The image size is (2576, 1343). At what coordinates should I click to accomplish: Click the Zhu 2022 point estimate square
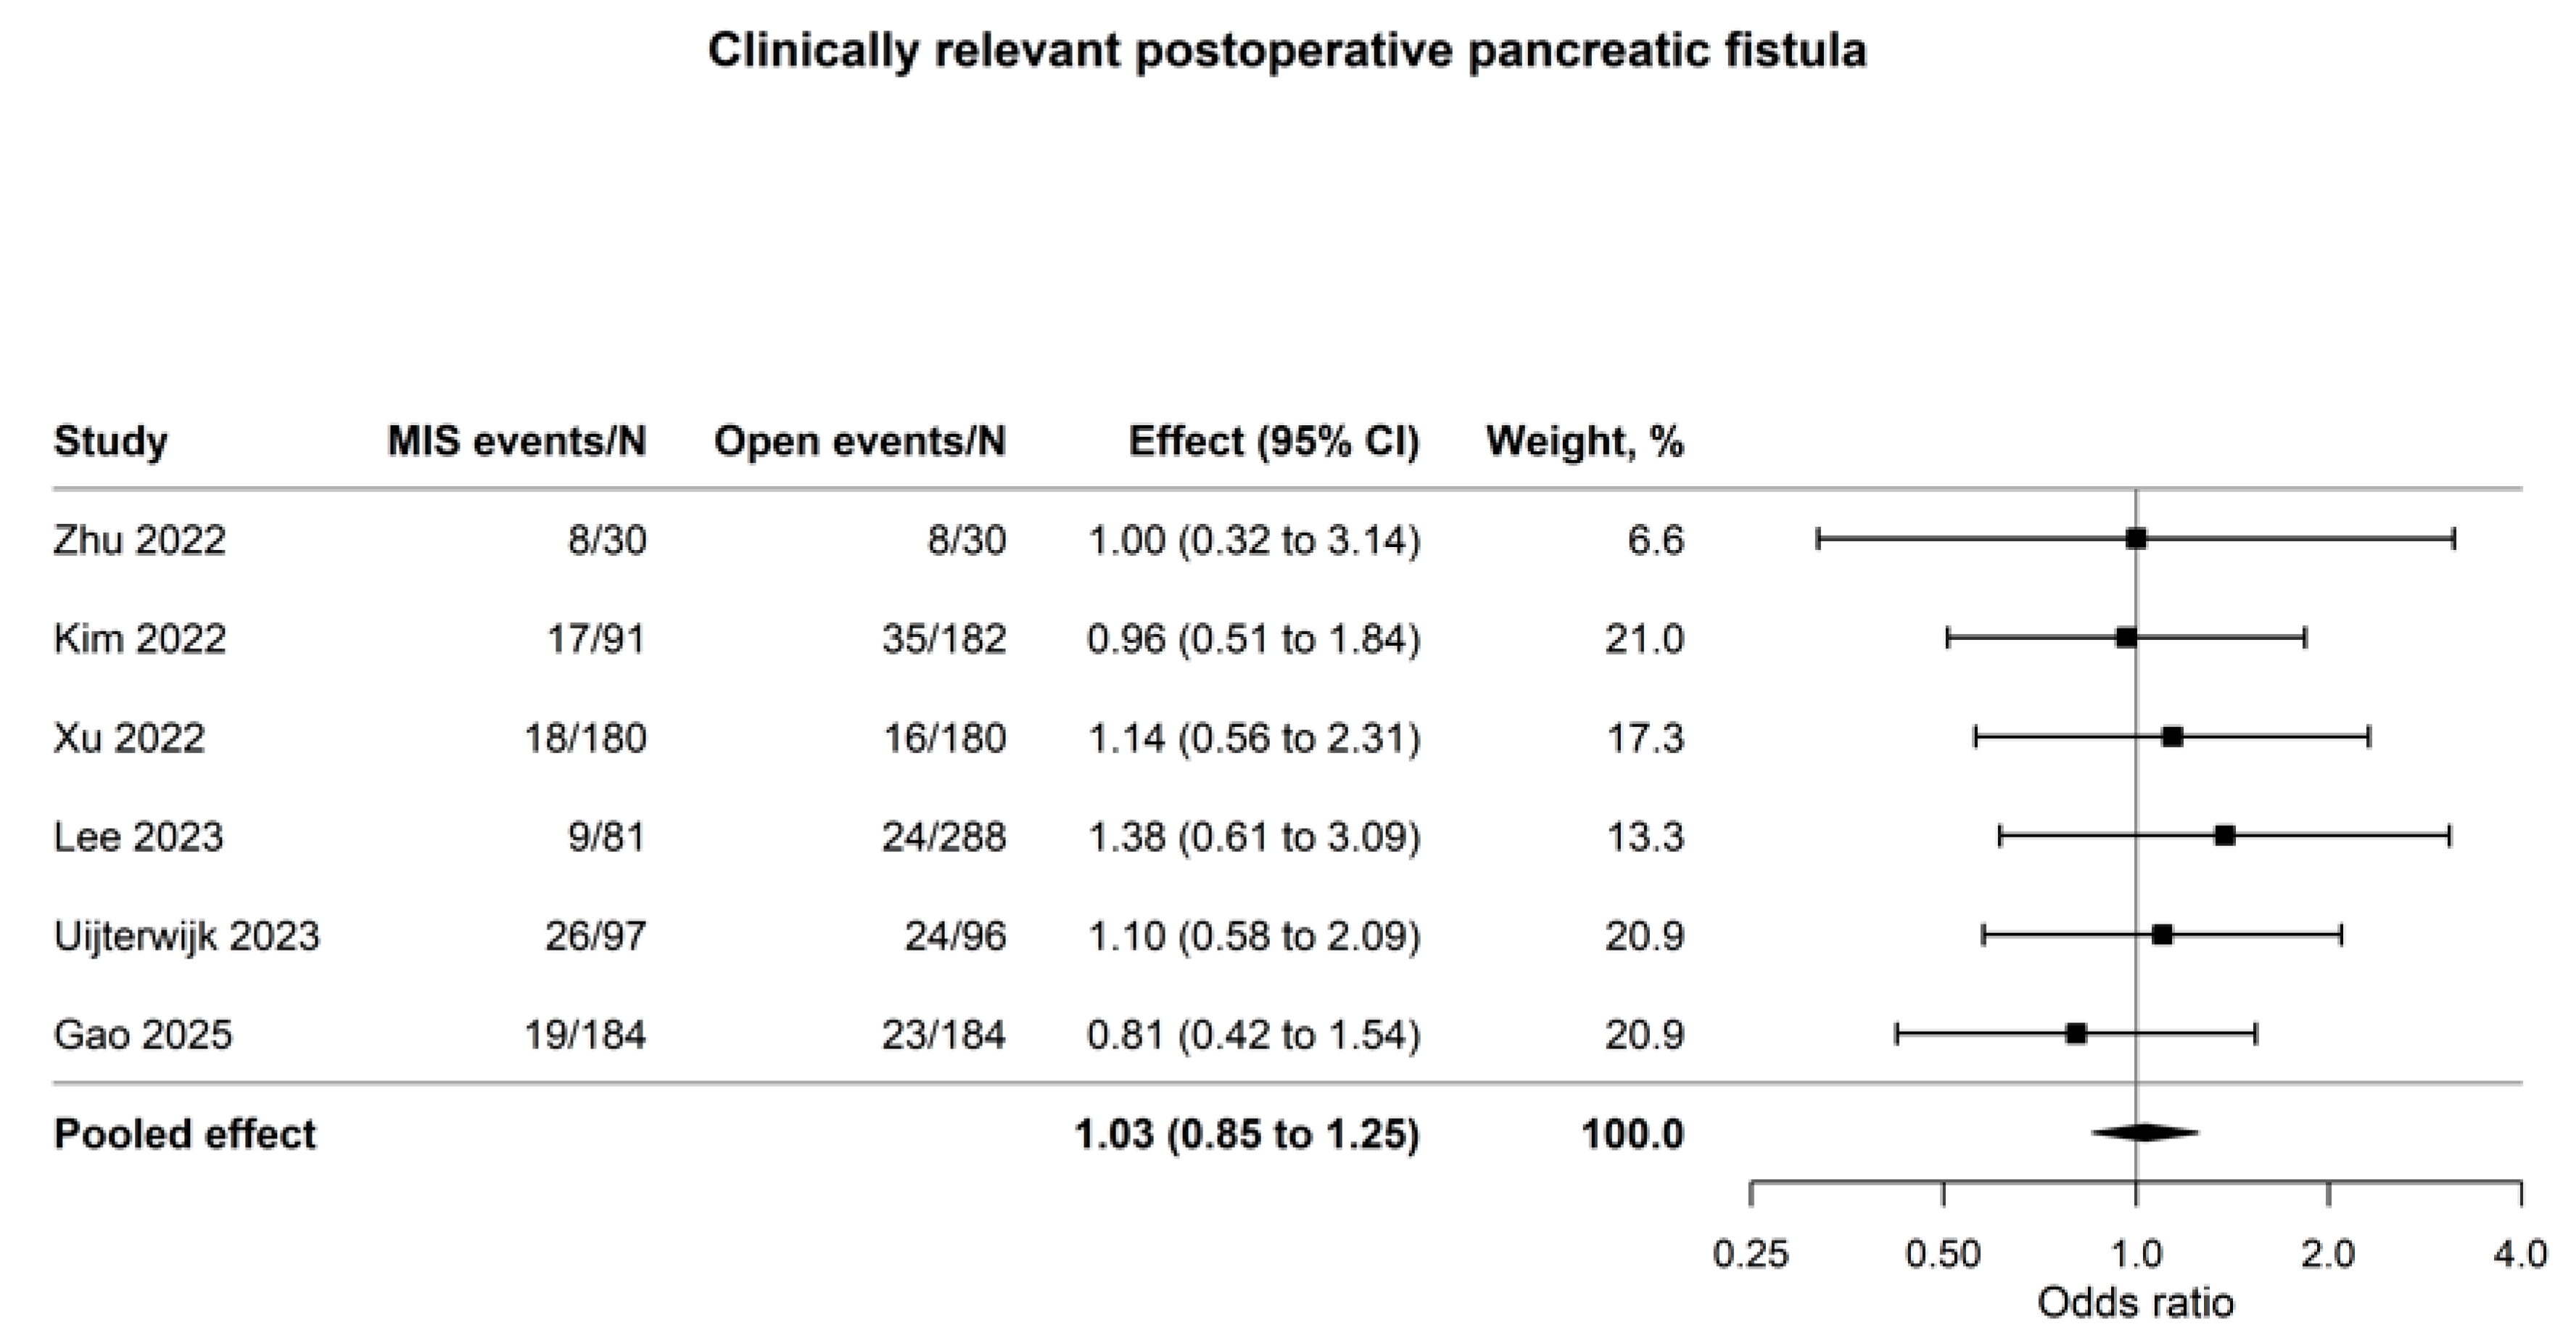coord(2136,539)
